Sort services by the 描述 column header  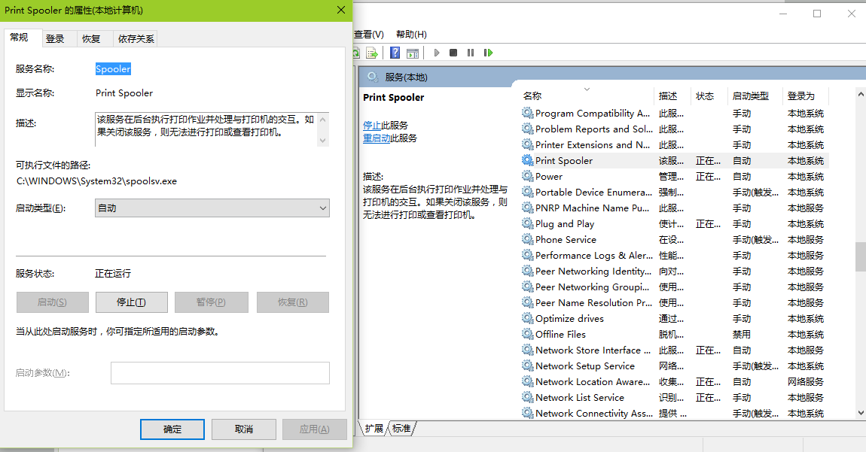point(672,96)
